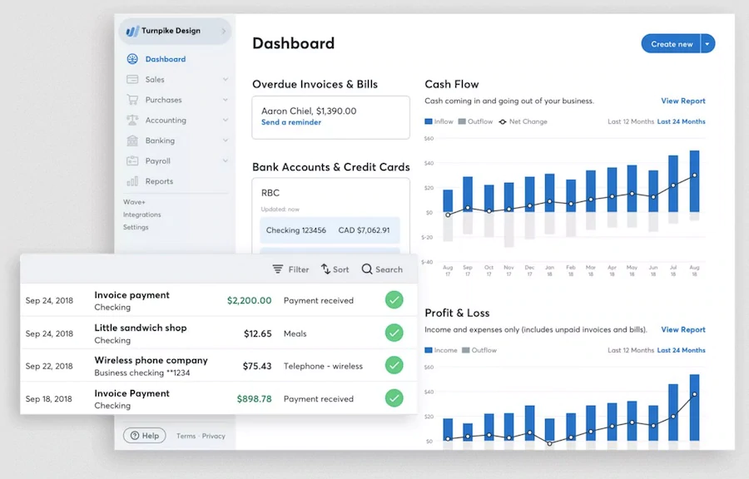
Task: Open the Privacy link
Action: click(x=214, y=436)
